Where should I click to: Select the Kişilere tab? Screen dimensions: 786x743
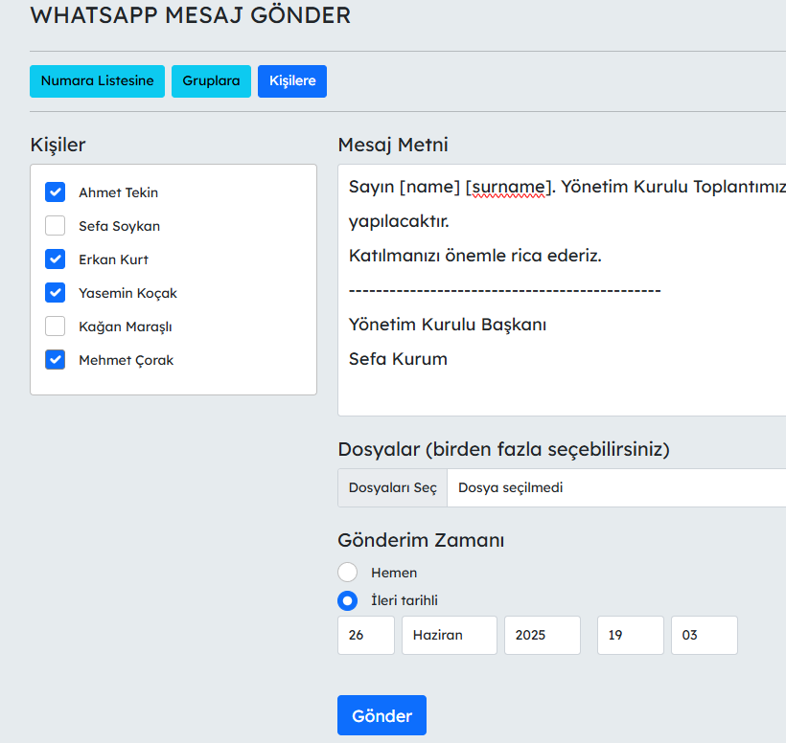tap(292, 81)
